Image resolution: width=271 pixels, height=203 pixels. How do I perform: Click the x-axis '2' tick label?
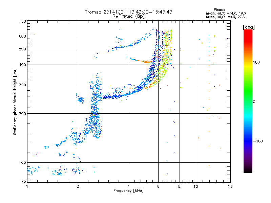click(78, 186)
